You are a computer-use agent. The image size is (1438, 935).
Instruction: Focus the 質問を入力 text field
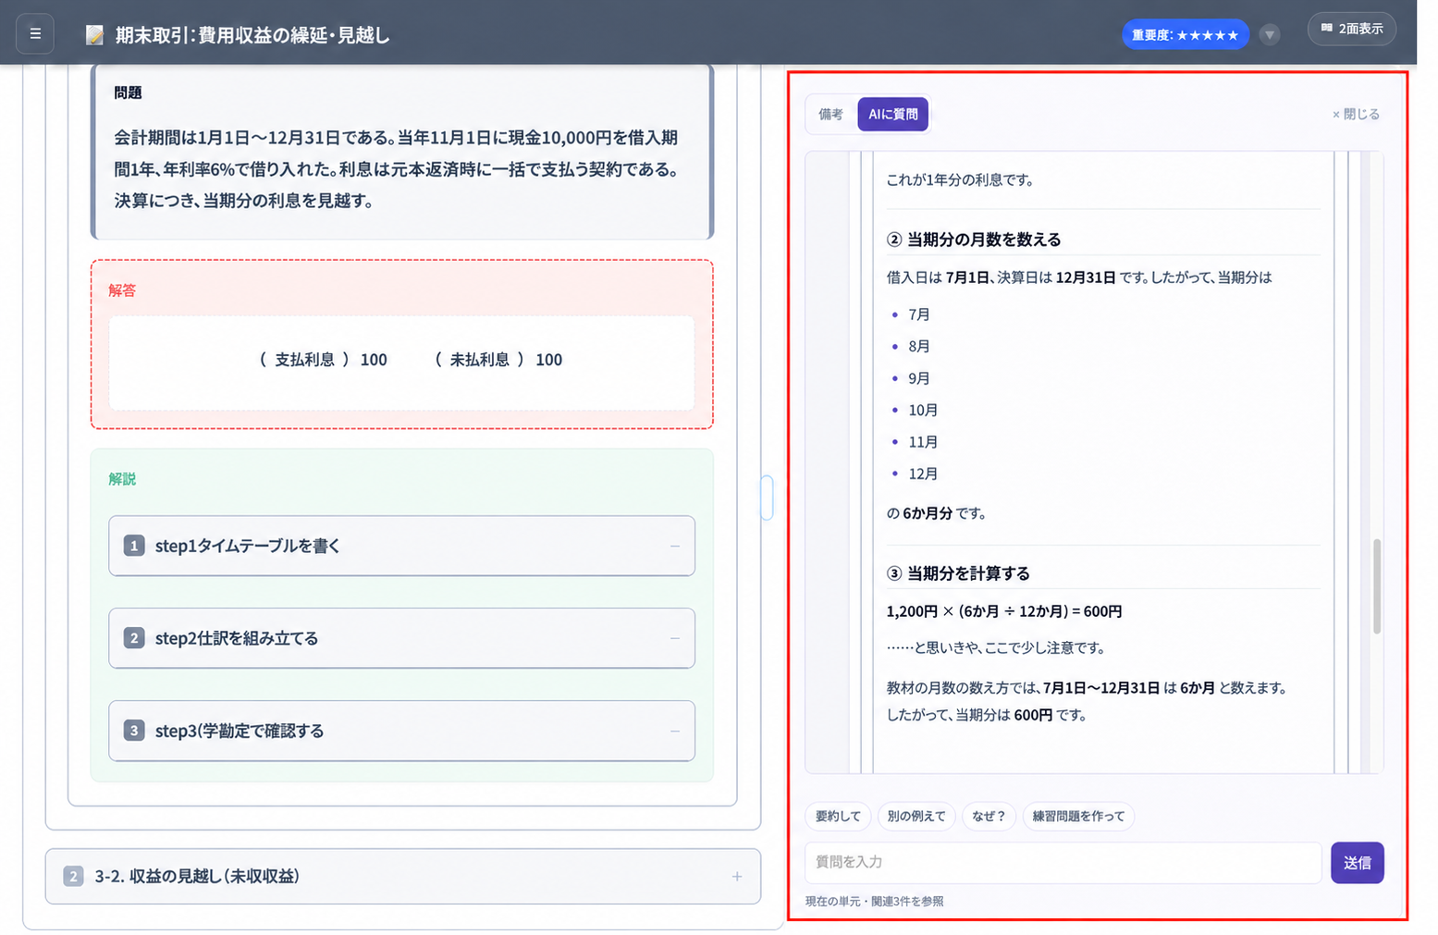point(1063,863)
